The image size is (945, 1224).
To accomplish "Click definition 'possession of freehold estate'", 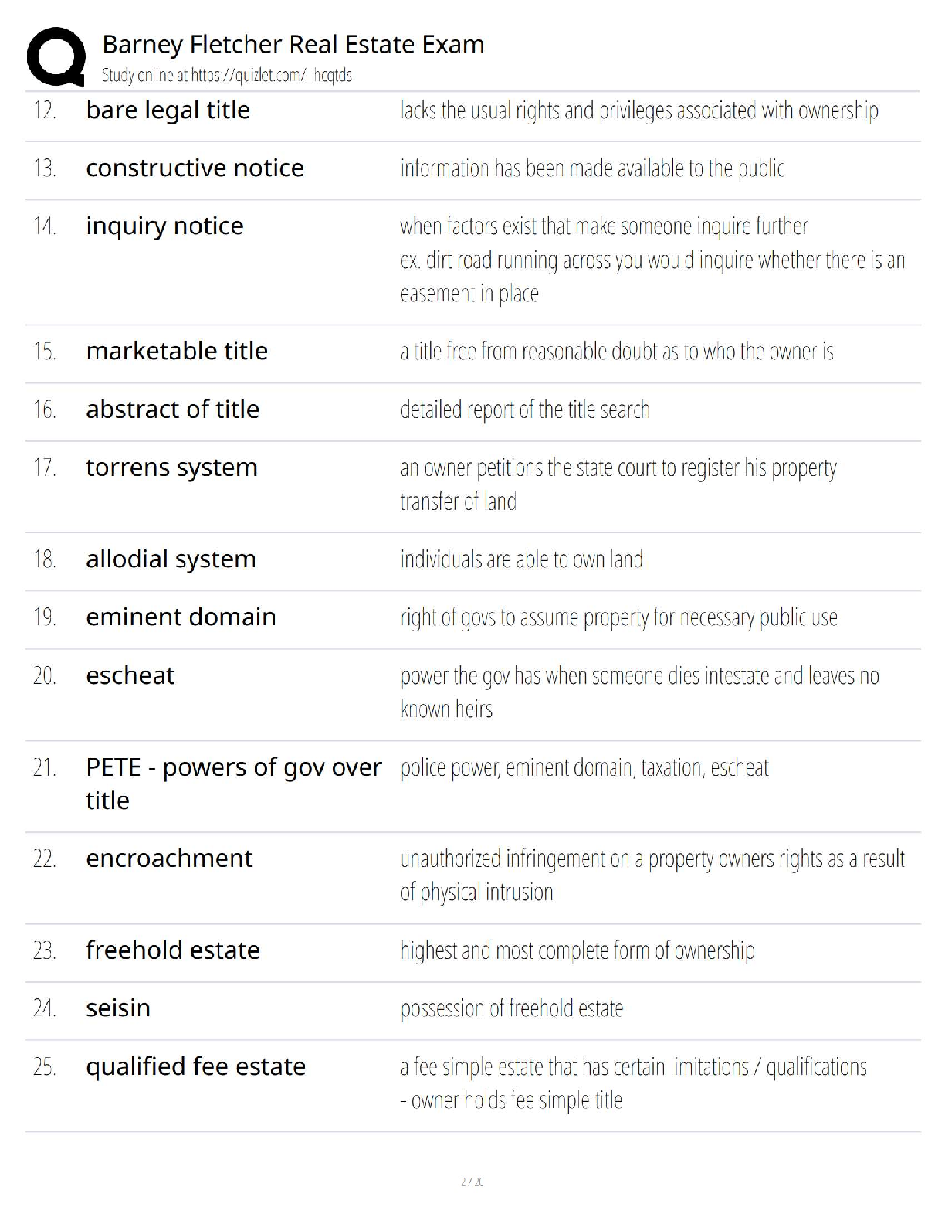I will [x=512, y=1008].
